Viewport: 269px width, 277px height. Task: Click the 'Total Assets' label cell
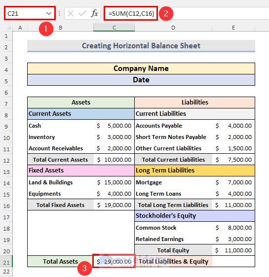tap(61, 261)
